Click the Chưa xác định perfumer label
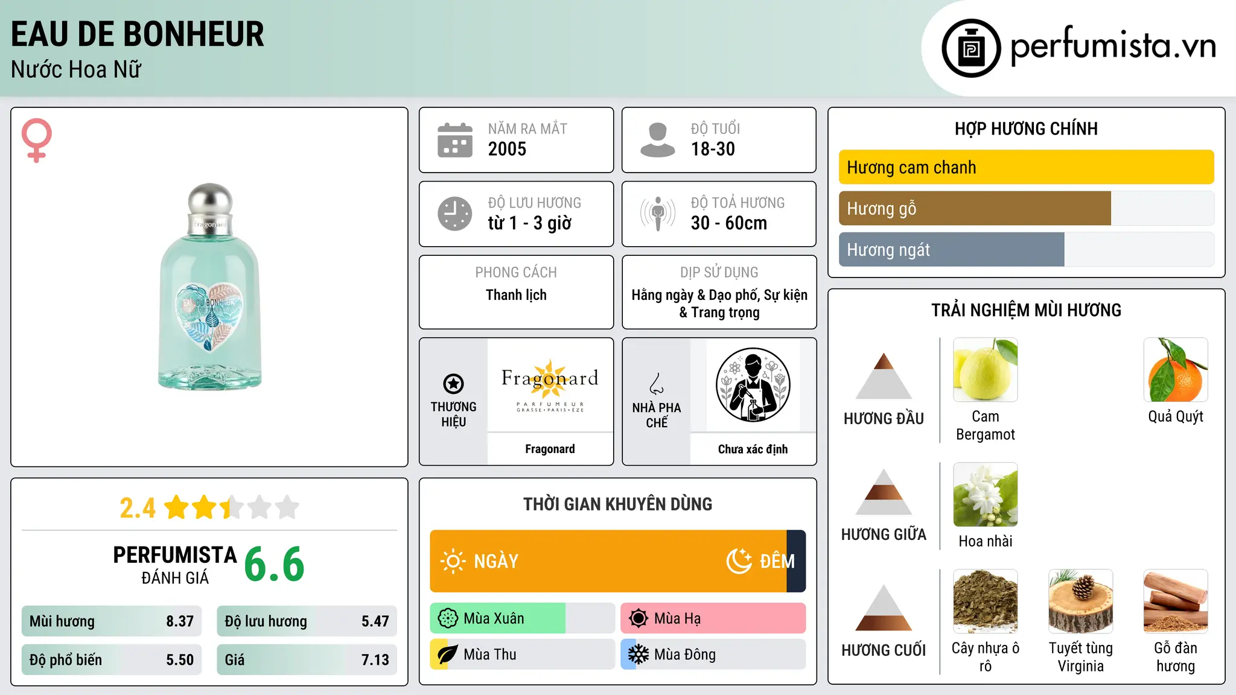 coord(753,449)
